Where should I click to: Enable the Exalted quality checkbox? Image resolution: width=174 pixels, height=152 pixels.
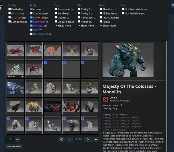coord(10,9)
